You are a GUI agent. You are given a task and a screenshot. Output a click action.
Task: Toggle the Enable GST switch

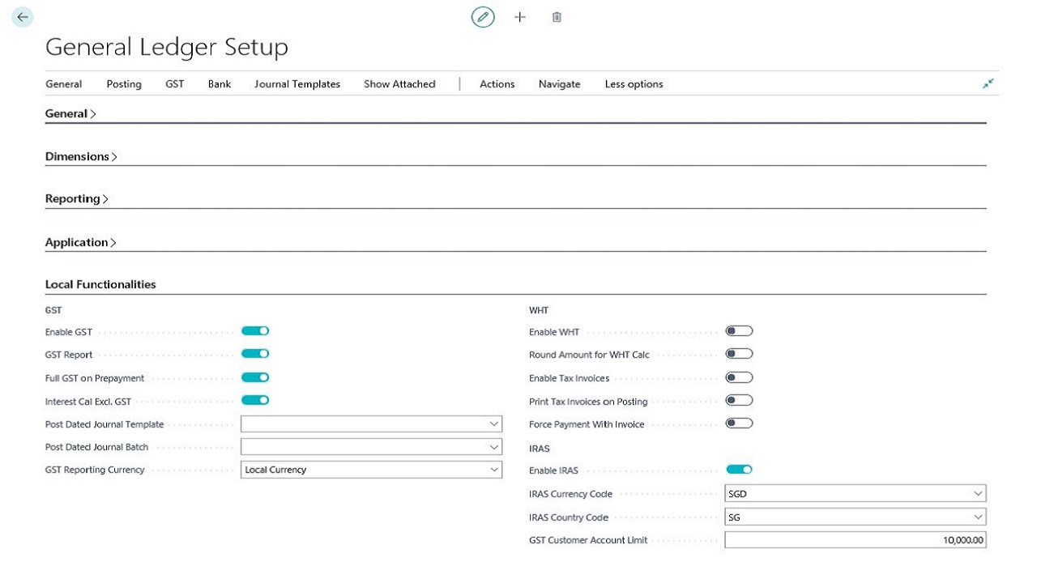255,331
